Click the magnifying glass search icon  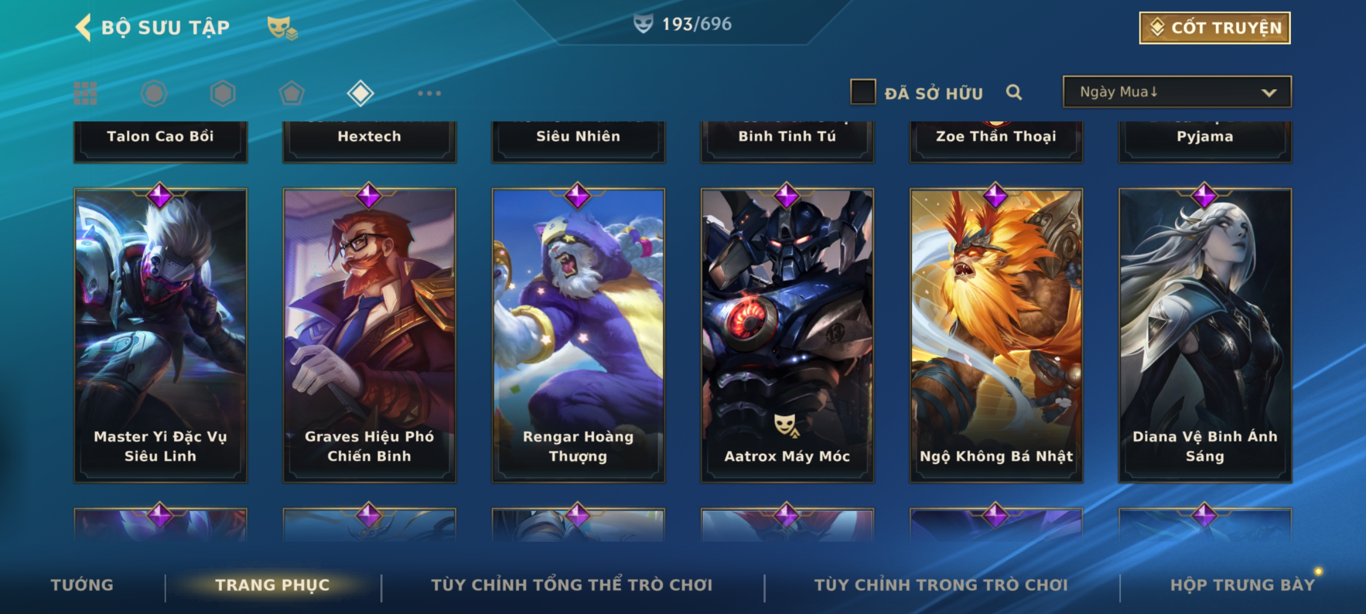click(x=1014, y=92)
